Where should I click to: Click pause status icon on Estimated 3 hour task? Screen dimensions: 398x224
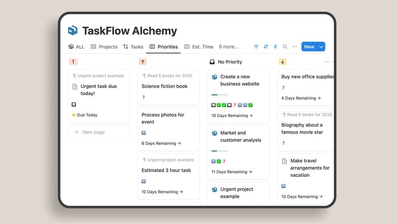pyautogui.click(x=144, y=181)
